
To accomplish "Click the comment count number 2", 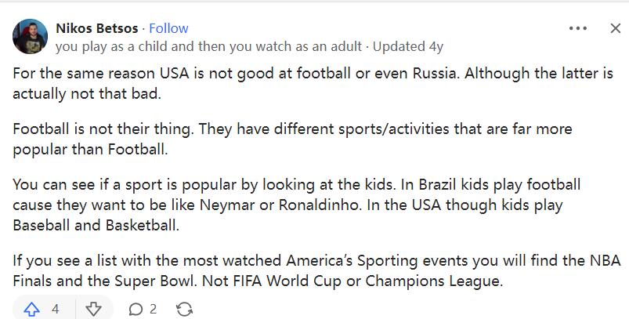I will pos(154,309).
